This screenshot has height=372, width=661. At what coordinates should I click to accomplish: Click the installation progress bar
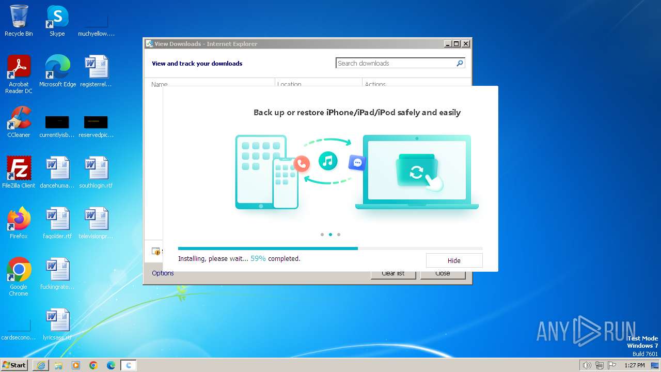[330, 249]
